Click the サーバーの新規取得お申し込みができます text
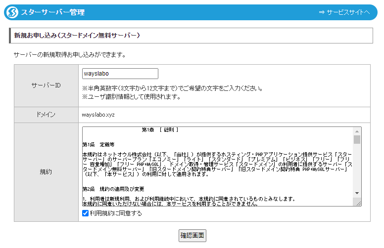The height and width of the screenshot is (248, 384). click(70, 55)
